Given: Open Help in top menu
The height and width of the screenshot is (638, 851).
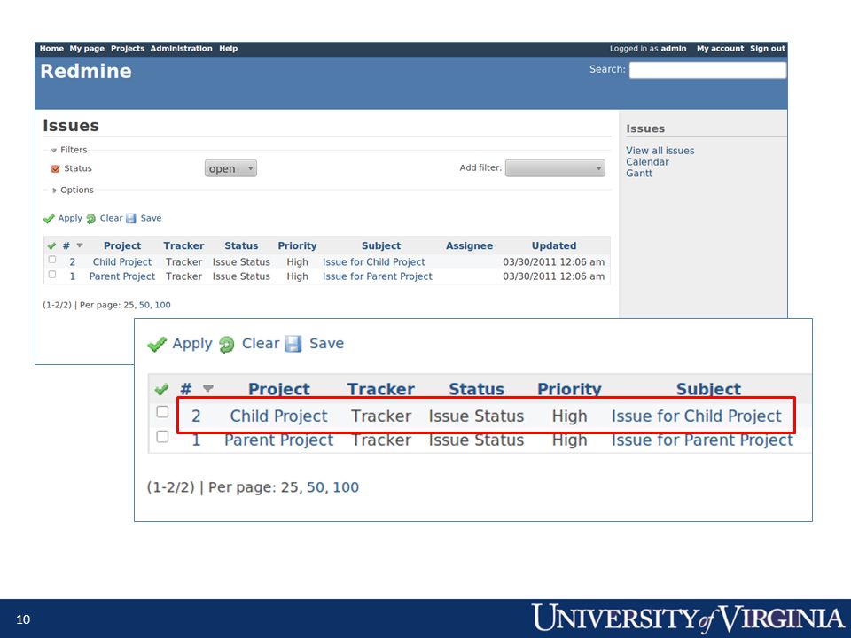Looking at the screenshot, I should click(229, 48).
